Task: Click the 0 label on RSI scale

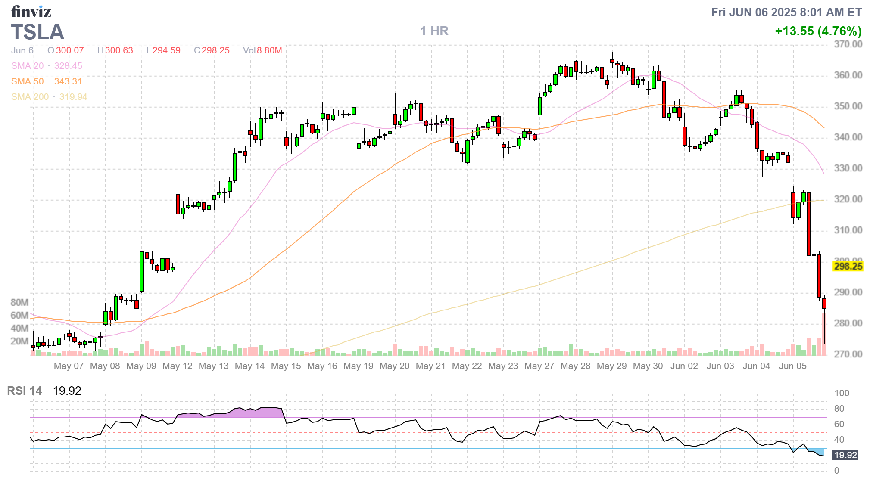Action: click(837, 471)
